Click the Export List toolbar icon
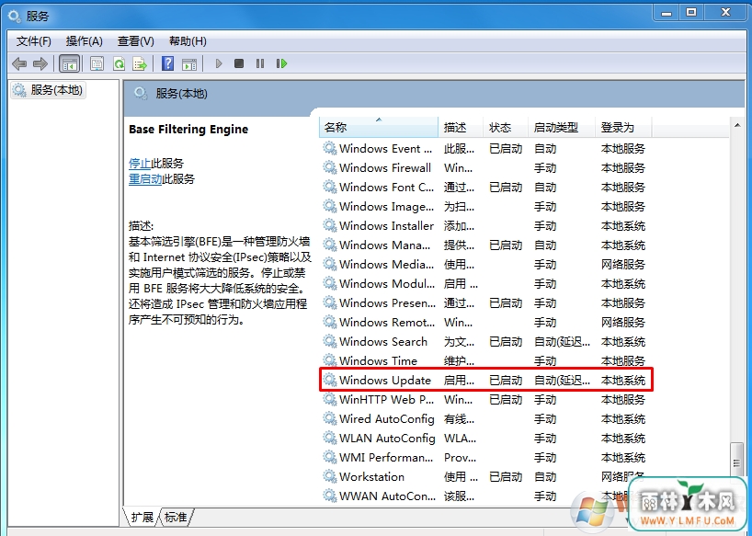752x536 pixels. [x=140, y=63]
